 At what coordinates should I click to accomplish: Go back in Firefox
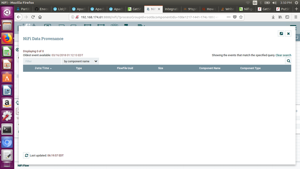(x=19, y=17)
